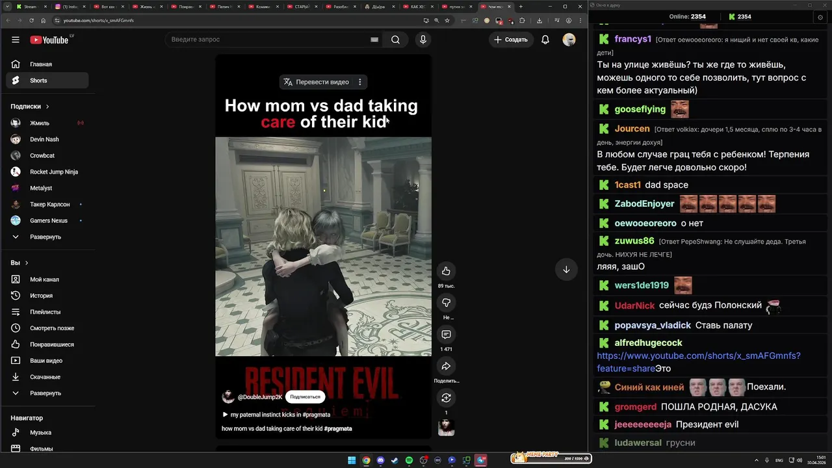Open Windows Start button
Screen dimensions: 832x468
pyautogui.click(x=352, y=460)
